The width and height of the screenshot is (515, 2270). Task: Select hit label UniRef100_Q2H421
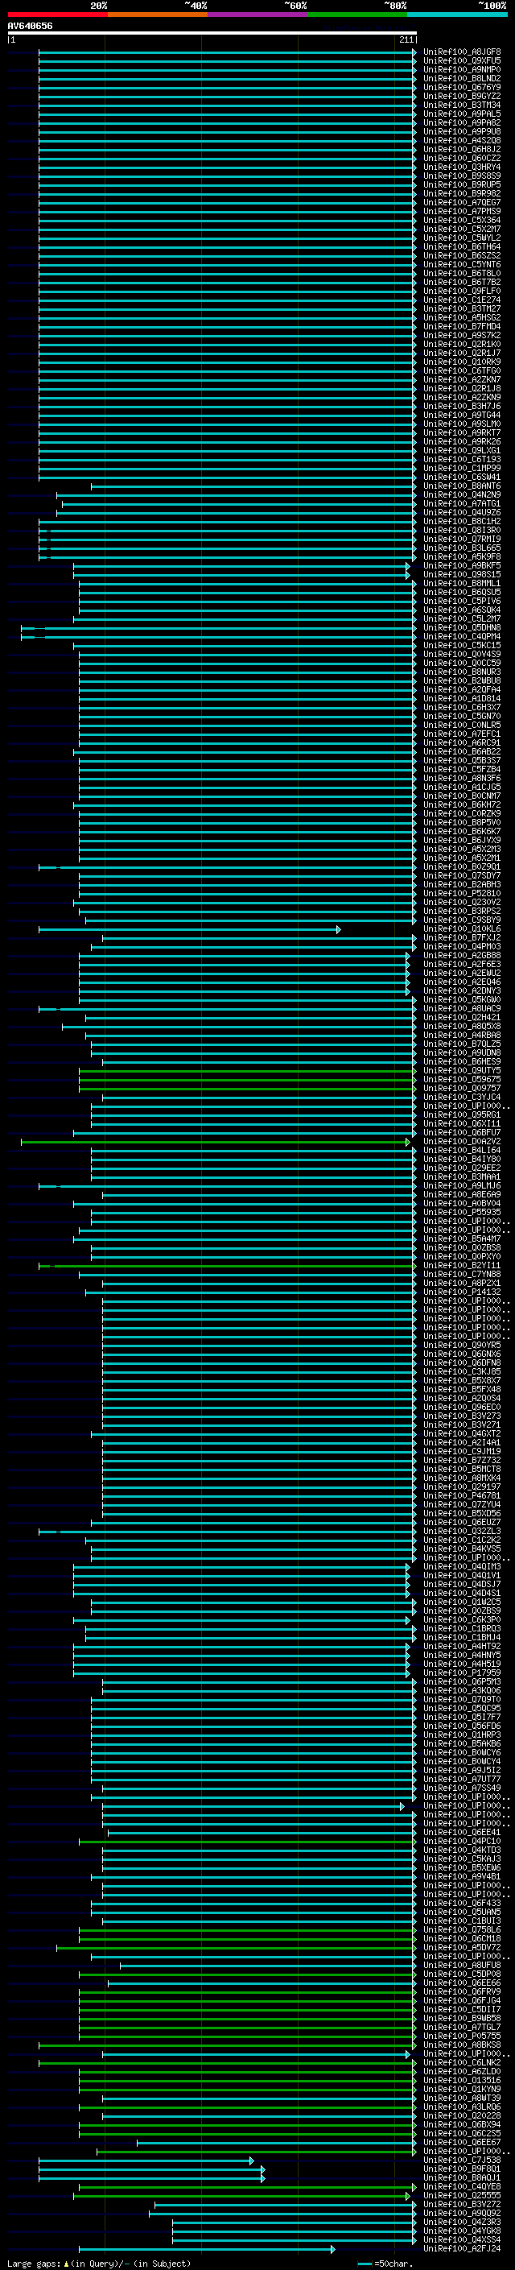(x=461, y=1018)
